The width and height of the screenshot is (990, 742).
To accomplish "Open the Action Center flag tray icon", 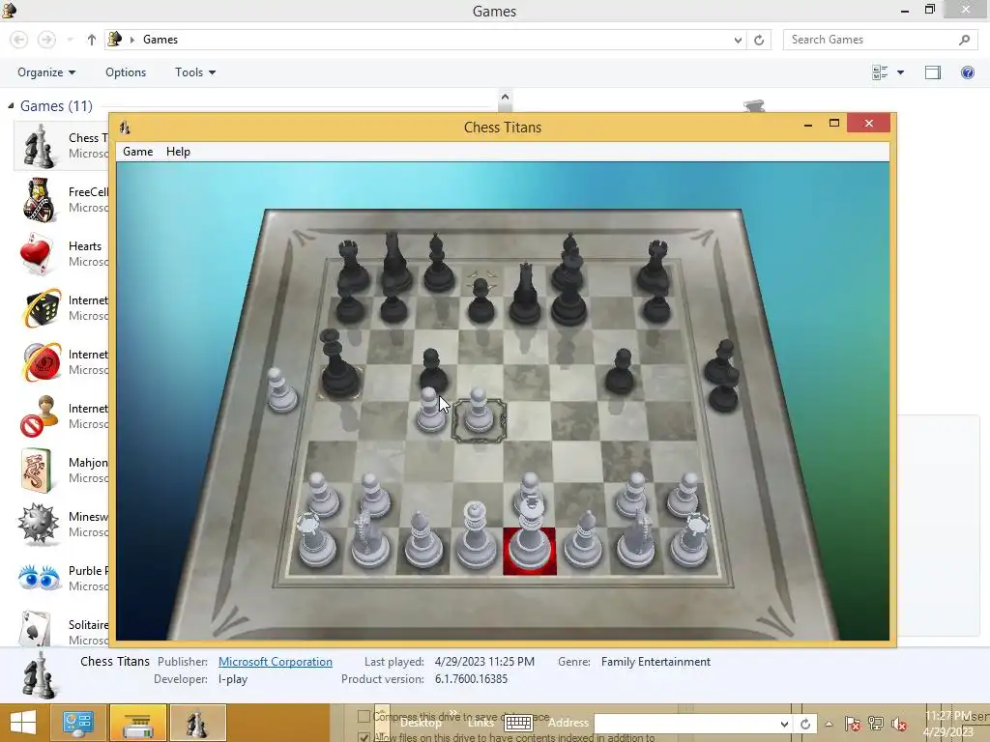I will 852,724.
